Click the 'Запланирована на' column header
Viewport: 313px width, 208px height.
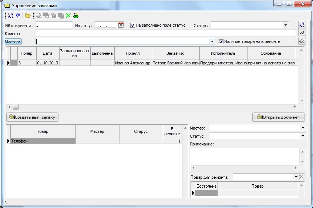coord(75,53)
